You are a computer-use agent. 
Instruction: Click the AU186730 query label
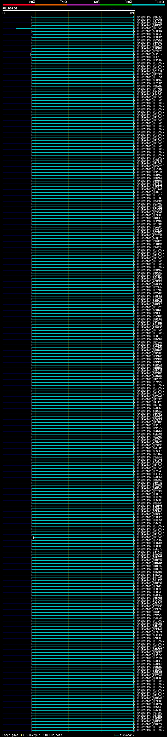click(10, 9)
